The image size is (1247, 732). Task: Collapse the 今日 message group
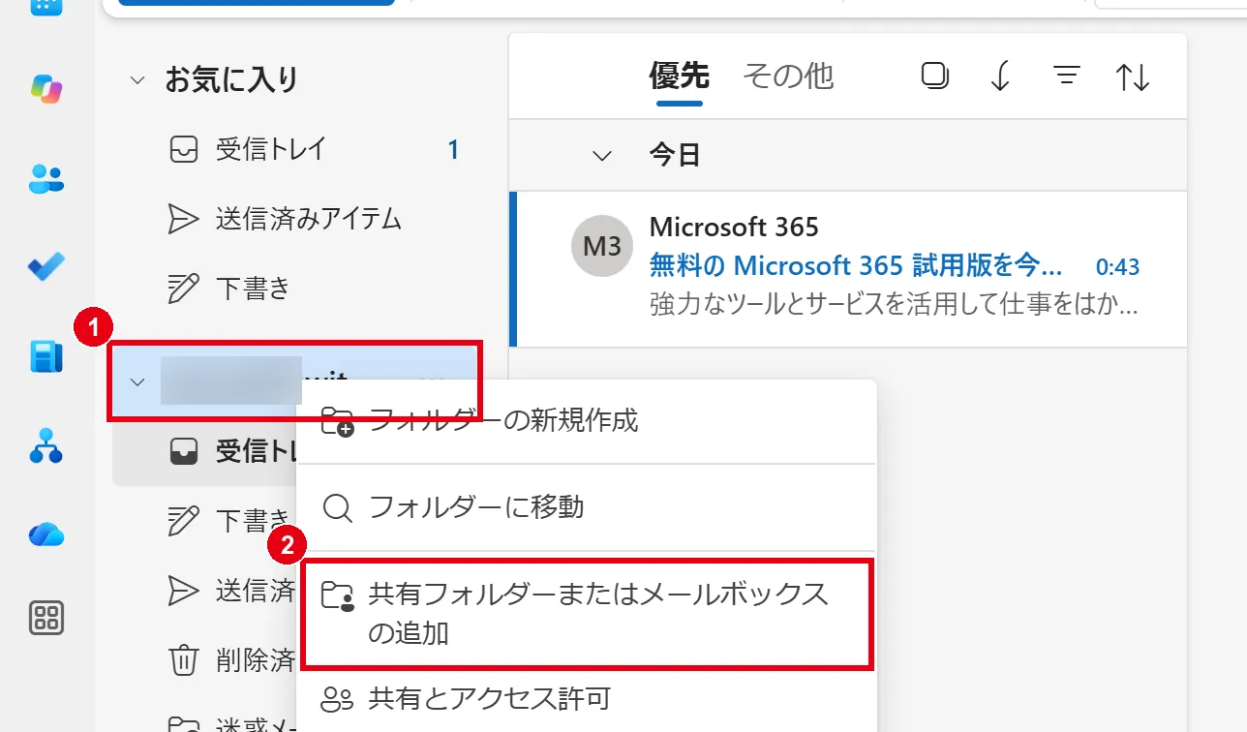click(x=602, y=155)
